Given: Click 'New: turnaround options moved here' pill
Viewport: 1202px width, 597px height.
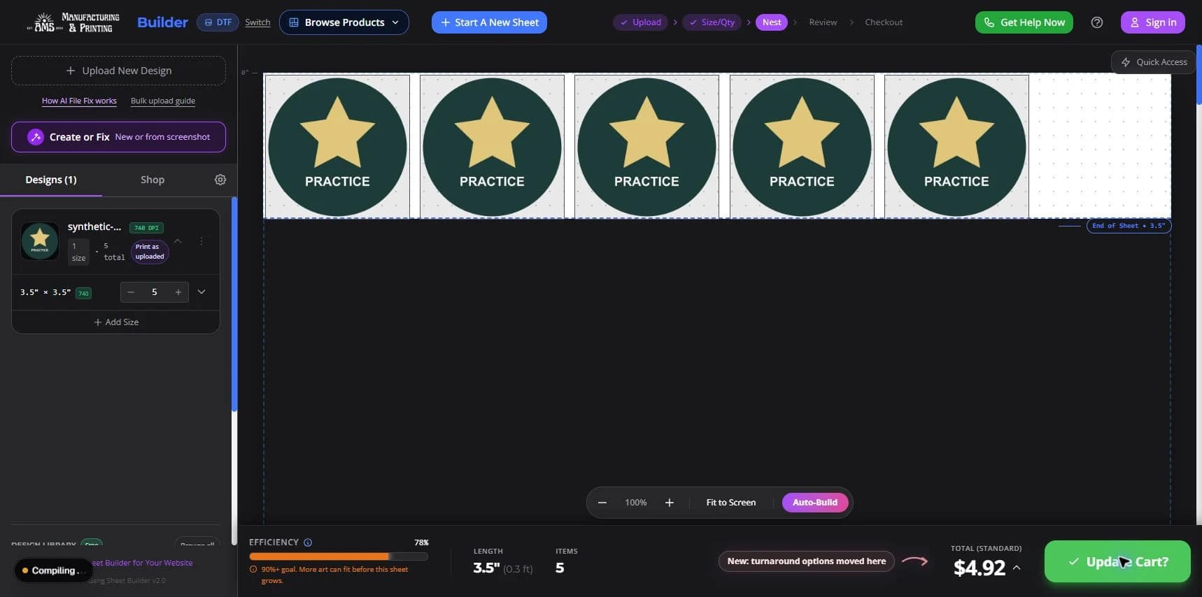Looking at the screenshot, I should pyautogui.click(x=806, y=561).
